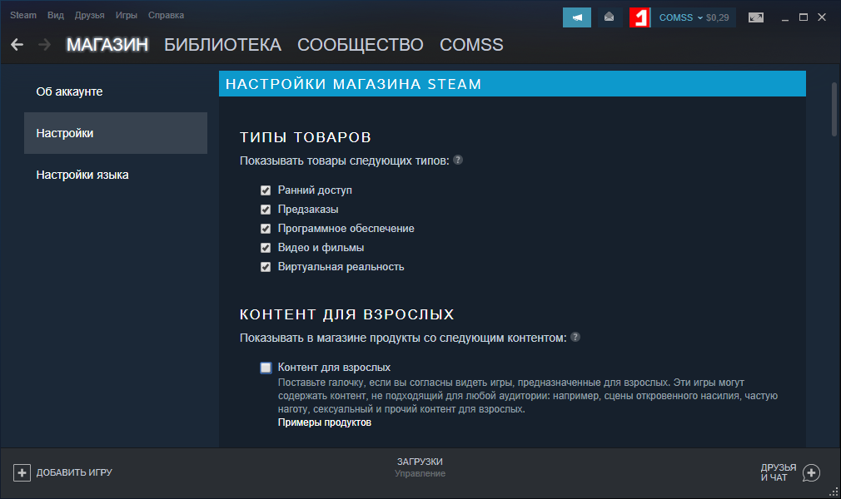Click the back navigation arrow

17,44
